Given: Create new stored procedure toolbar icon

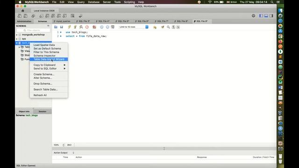Looking at the screenshot, I should 59,16.
